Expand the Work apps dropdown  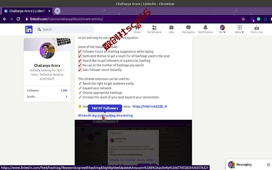coord(239,29)
